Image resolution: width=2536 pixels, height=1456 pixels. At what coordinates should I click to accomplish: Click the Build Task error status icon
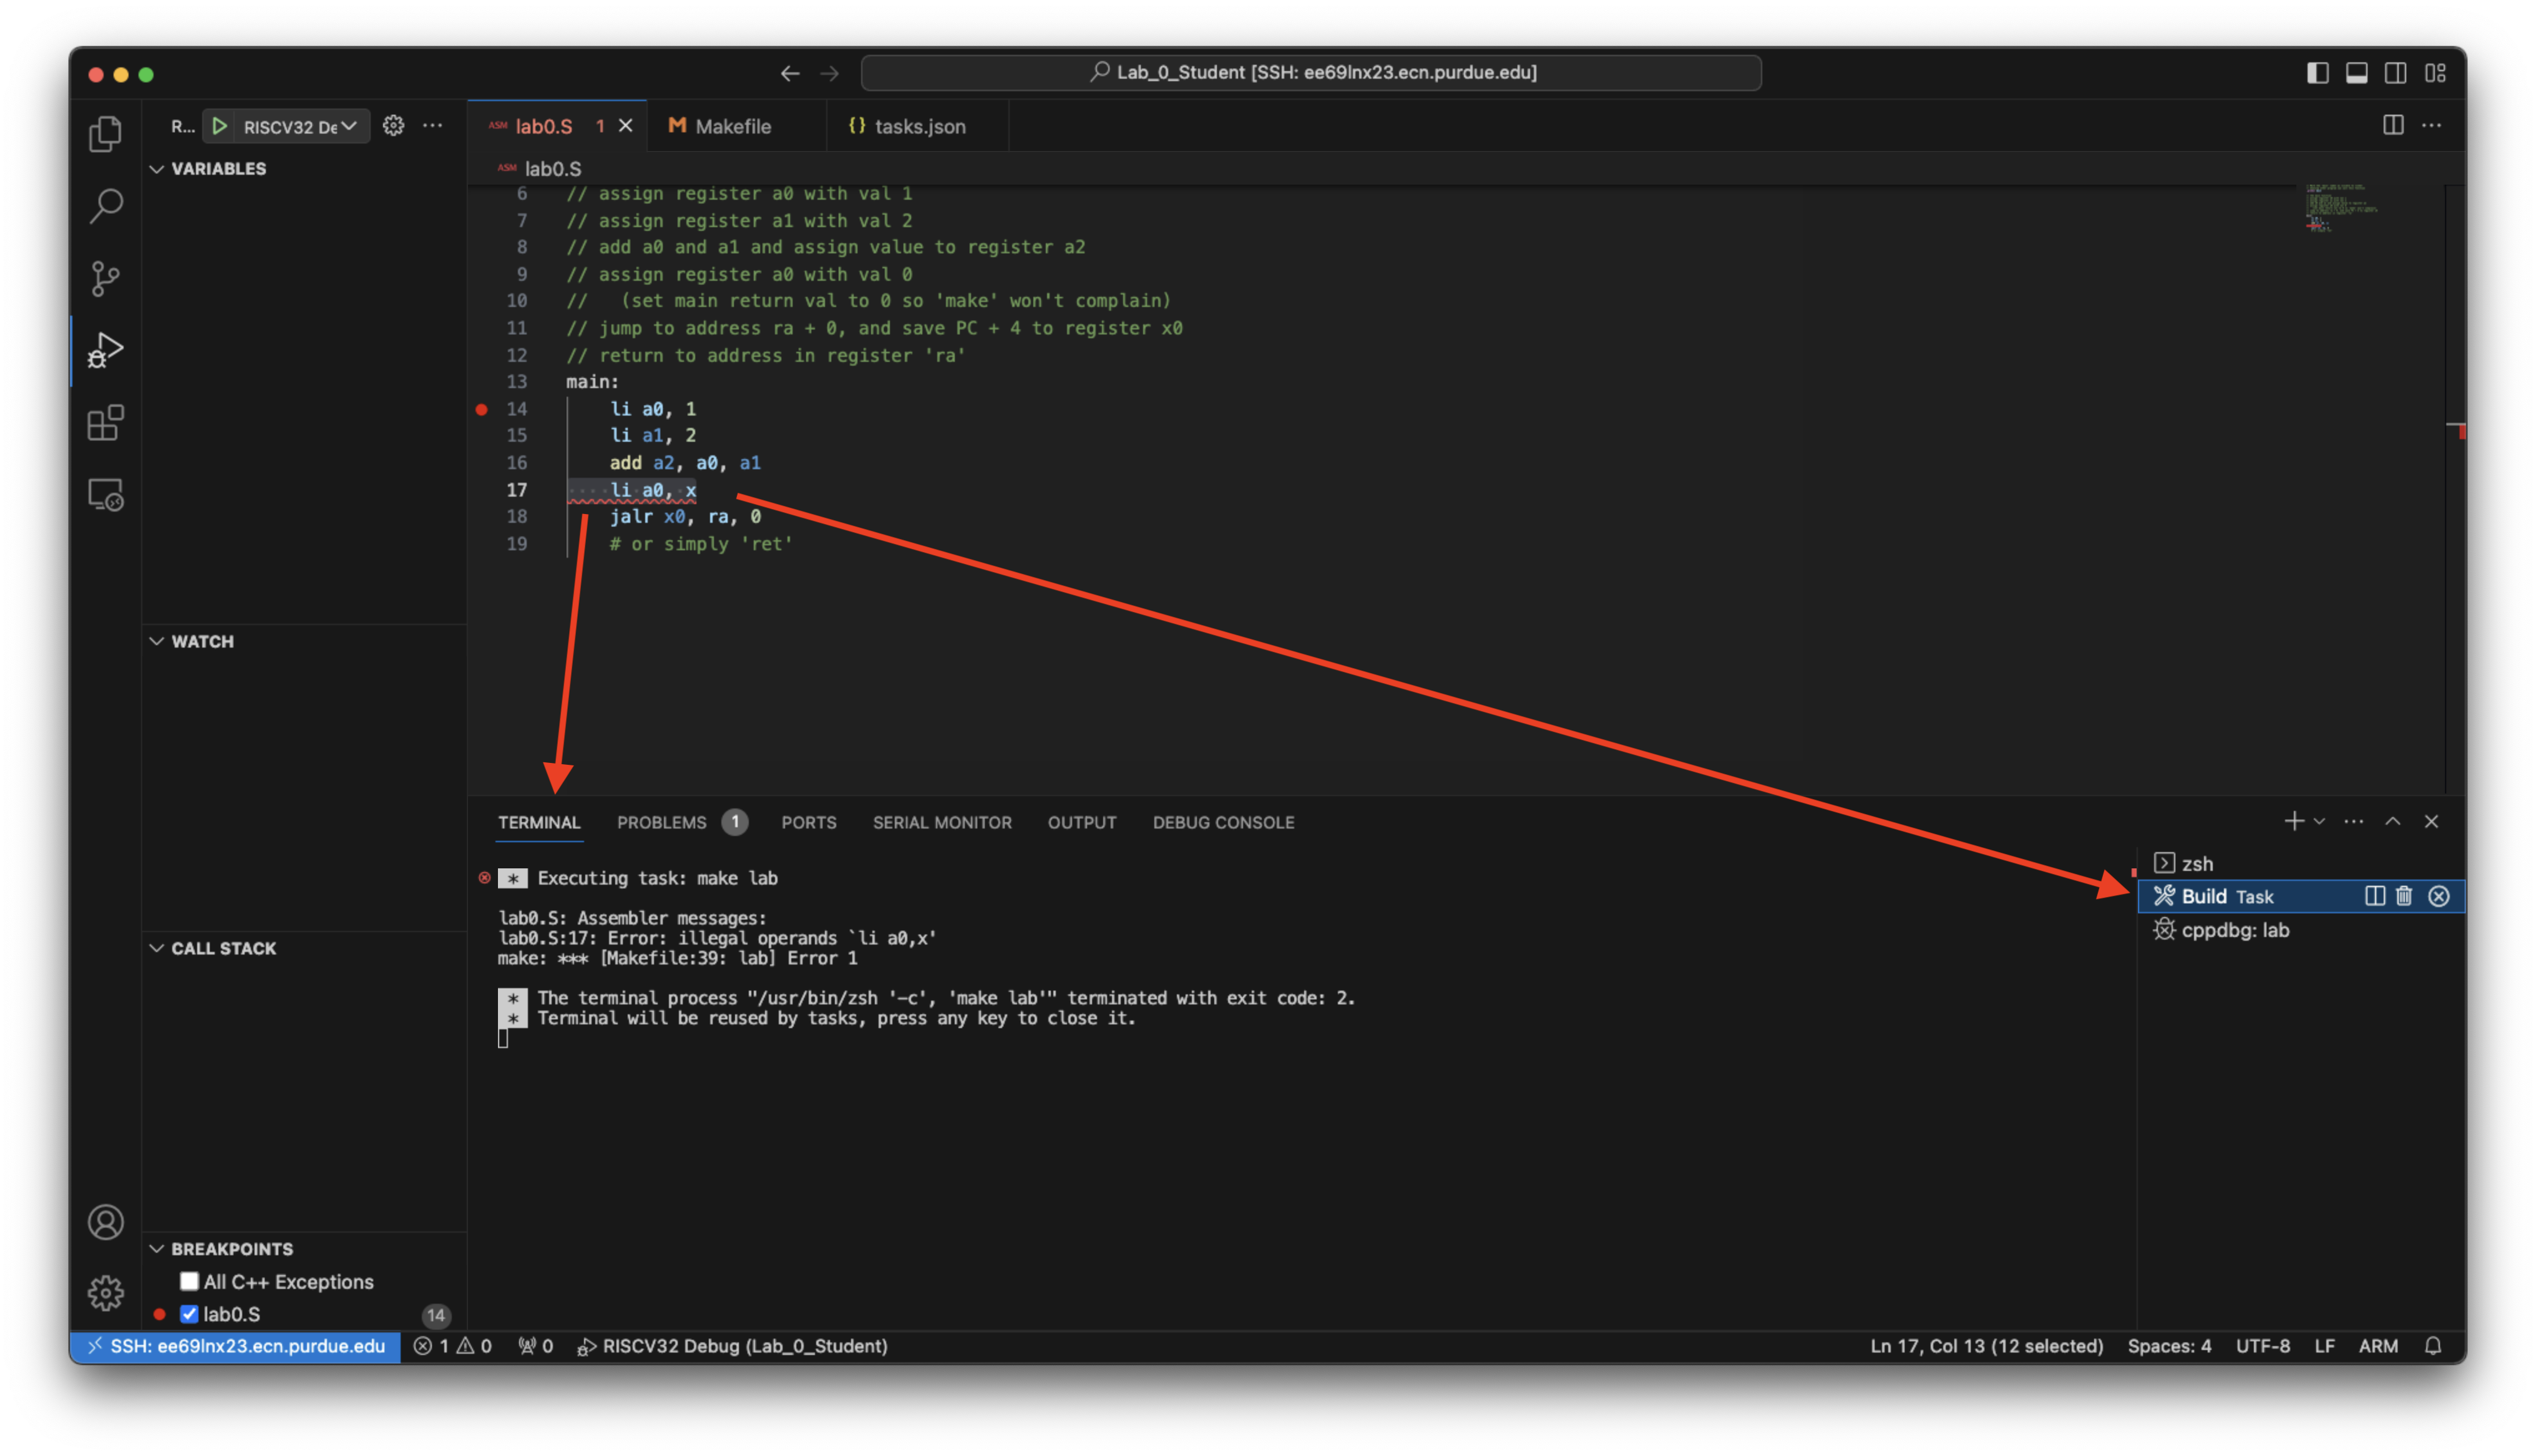2439,896
